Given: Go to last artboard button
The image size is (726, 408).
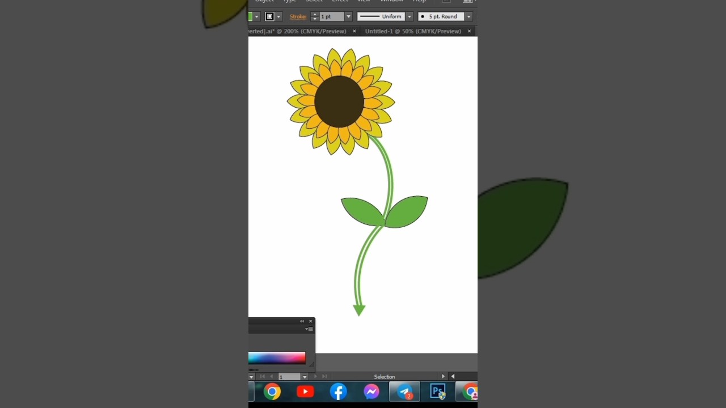Looking at the screenshot, I should (324, 376).
